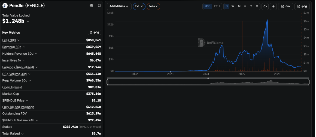Viewport: 316px width, 137px height.
Task: Expand the Revenue 30d row
Action: pos(24,47)
